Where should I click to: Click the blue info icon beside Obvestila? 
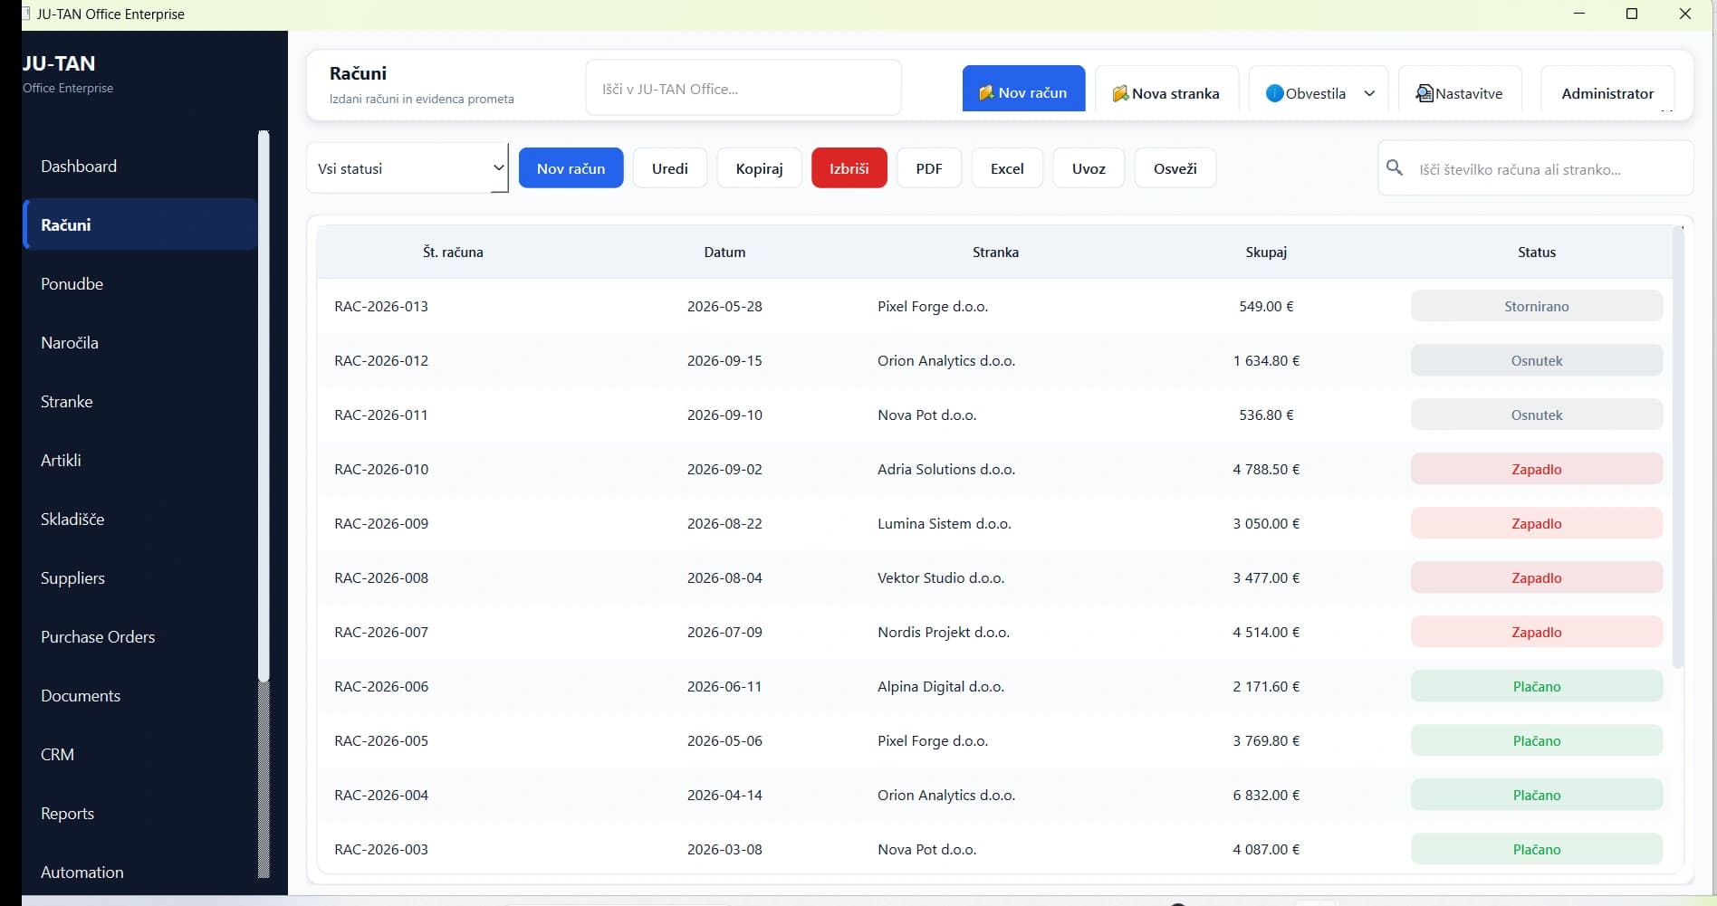click(x=1274, y=93)
